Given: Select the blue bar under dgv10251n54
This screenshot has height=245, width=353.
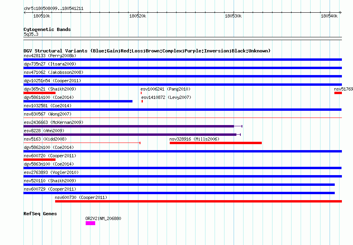Looking at the screenshot, I should click(182, 85).
